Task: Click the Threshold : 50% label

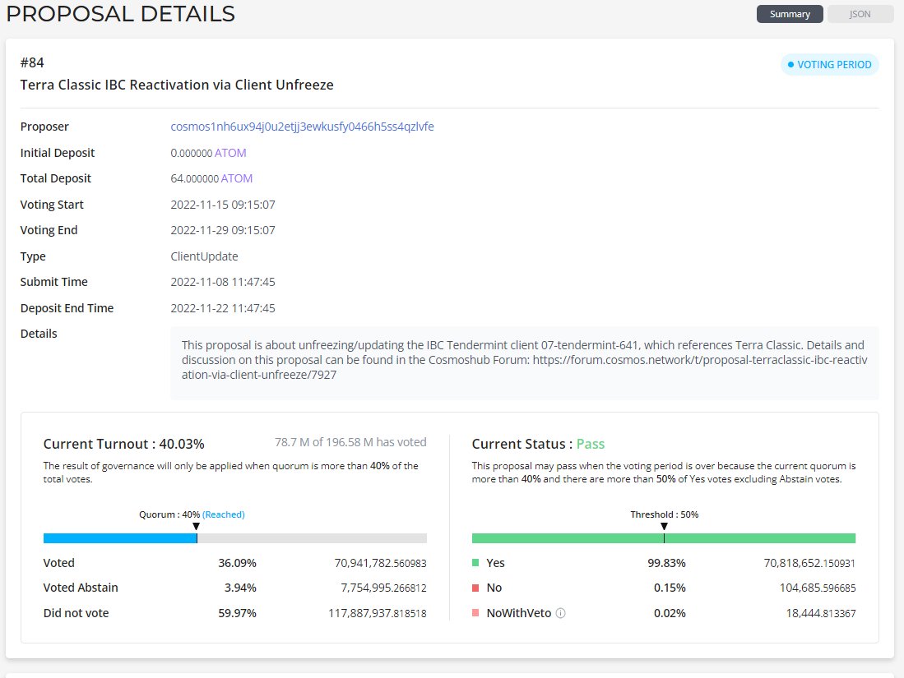Action: (x=664, y=514)
